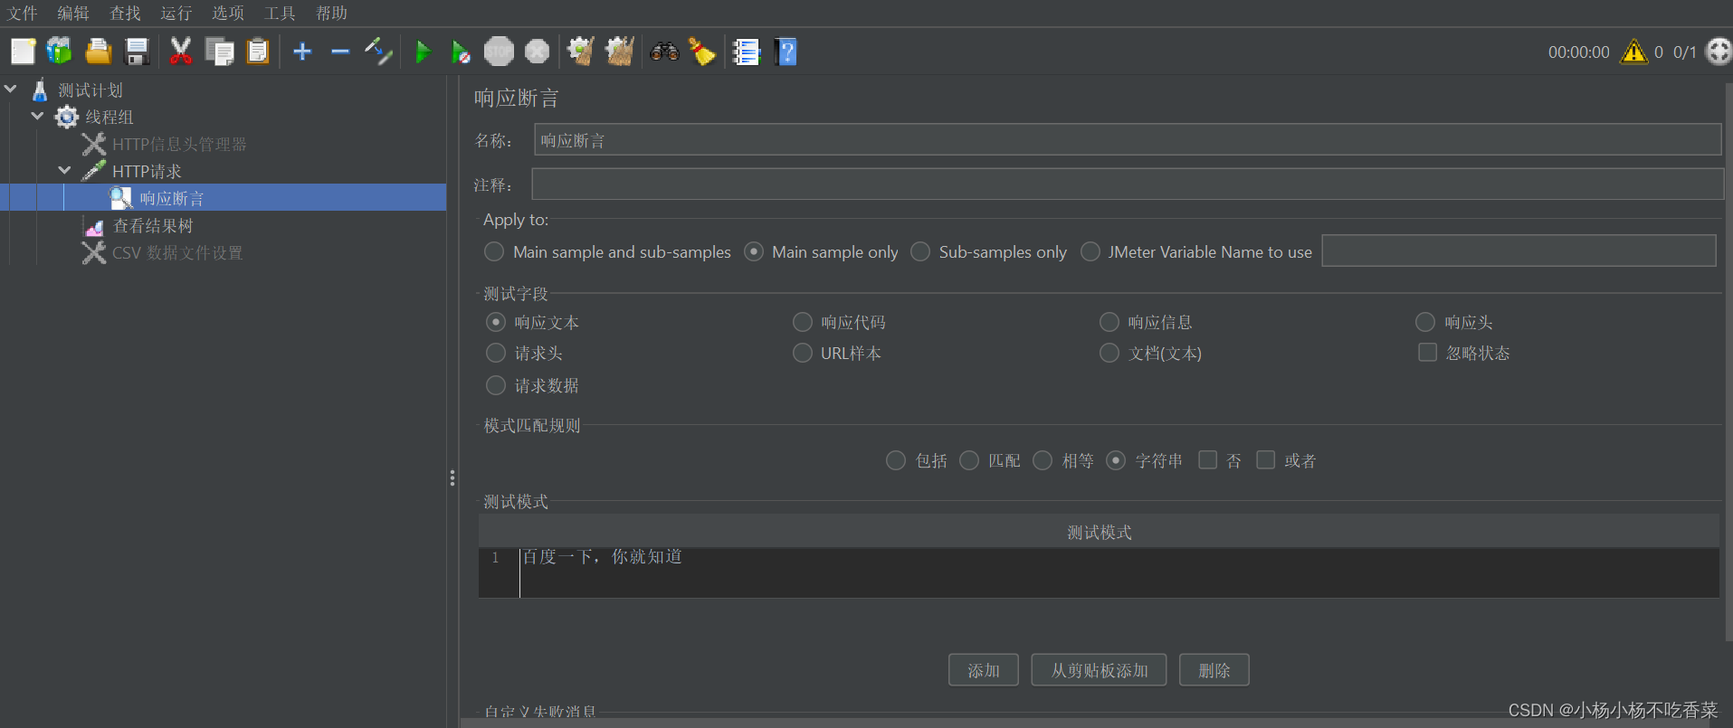Screen dimensions: 1733x728
Task: Select 响应信息 test field radio
Action: coord(1109,322)
